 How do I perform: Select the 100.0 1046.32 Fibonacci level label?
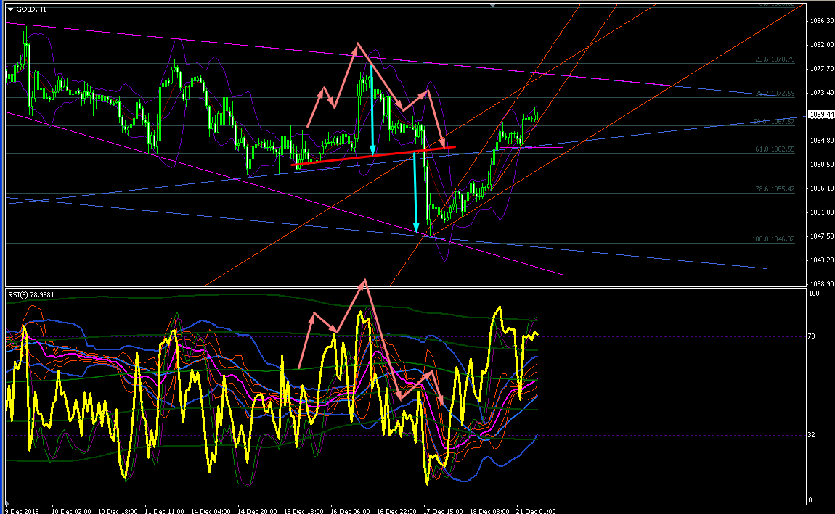773,239
